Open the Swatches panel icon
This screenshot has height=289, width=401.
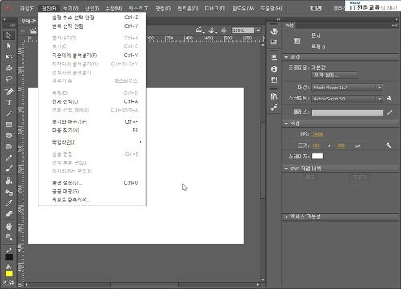click(274, 42)
